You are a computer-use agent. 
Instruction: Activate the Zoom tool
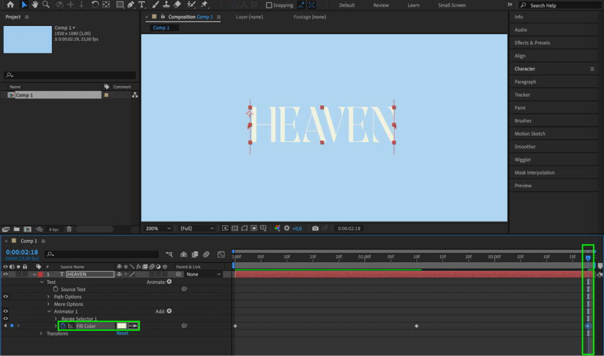45,5
